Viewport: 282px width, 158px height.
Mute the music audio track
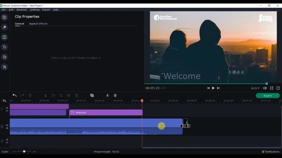click(x=7, y=140)
